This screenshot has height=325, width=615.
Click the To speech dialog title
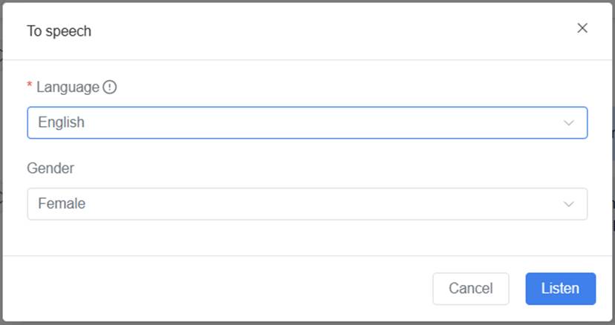[x=59, y=31]
